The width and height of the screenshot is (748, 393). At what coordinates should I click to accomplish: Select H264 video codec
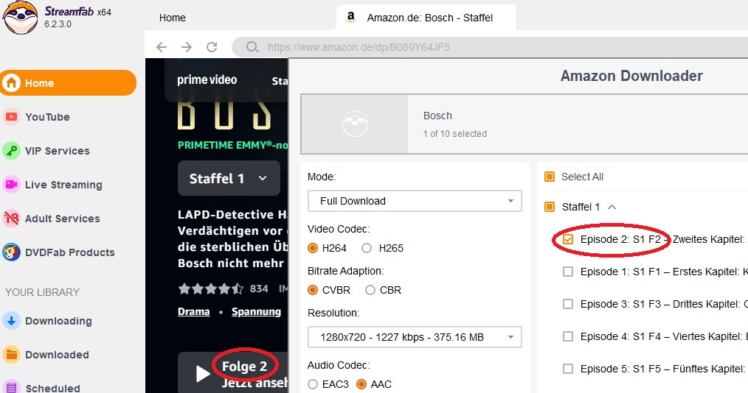[313, 248]
